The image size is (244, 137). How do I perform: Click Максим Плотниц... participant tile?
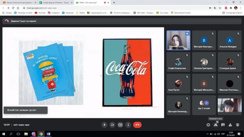tap(230, 83)
